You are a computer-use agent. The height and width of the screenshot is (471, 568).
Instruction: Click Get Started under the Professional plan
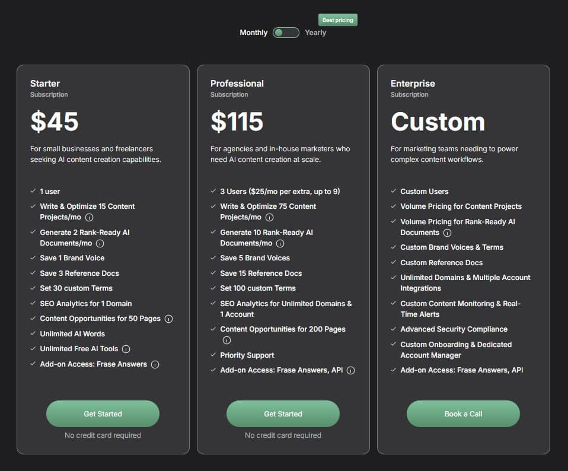point(283,413)
